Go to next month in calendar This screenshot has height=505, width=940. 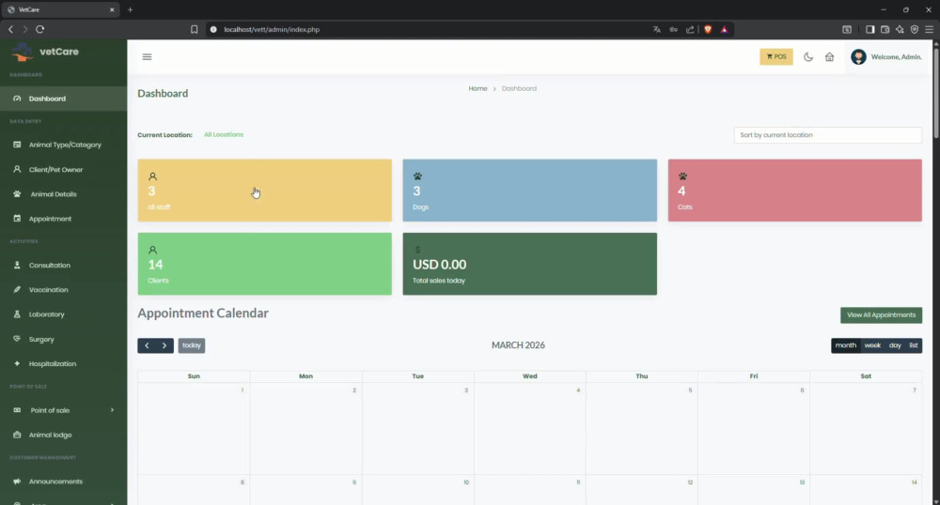(164, 345)
